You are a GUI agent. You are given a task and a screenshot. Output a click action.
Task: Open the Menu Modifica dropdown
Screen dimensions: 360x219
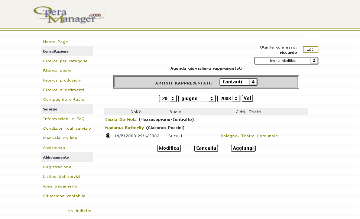click(286, 61)
